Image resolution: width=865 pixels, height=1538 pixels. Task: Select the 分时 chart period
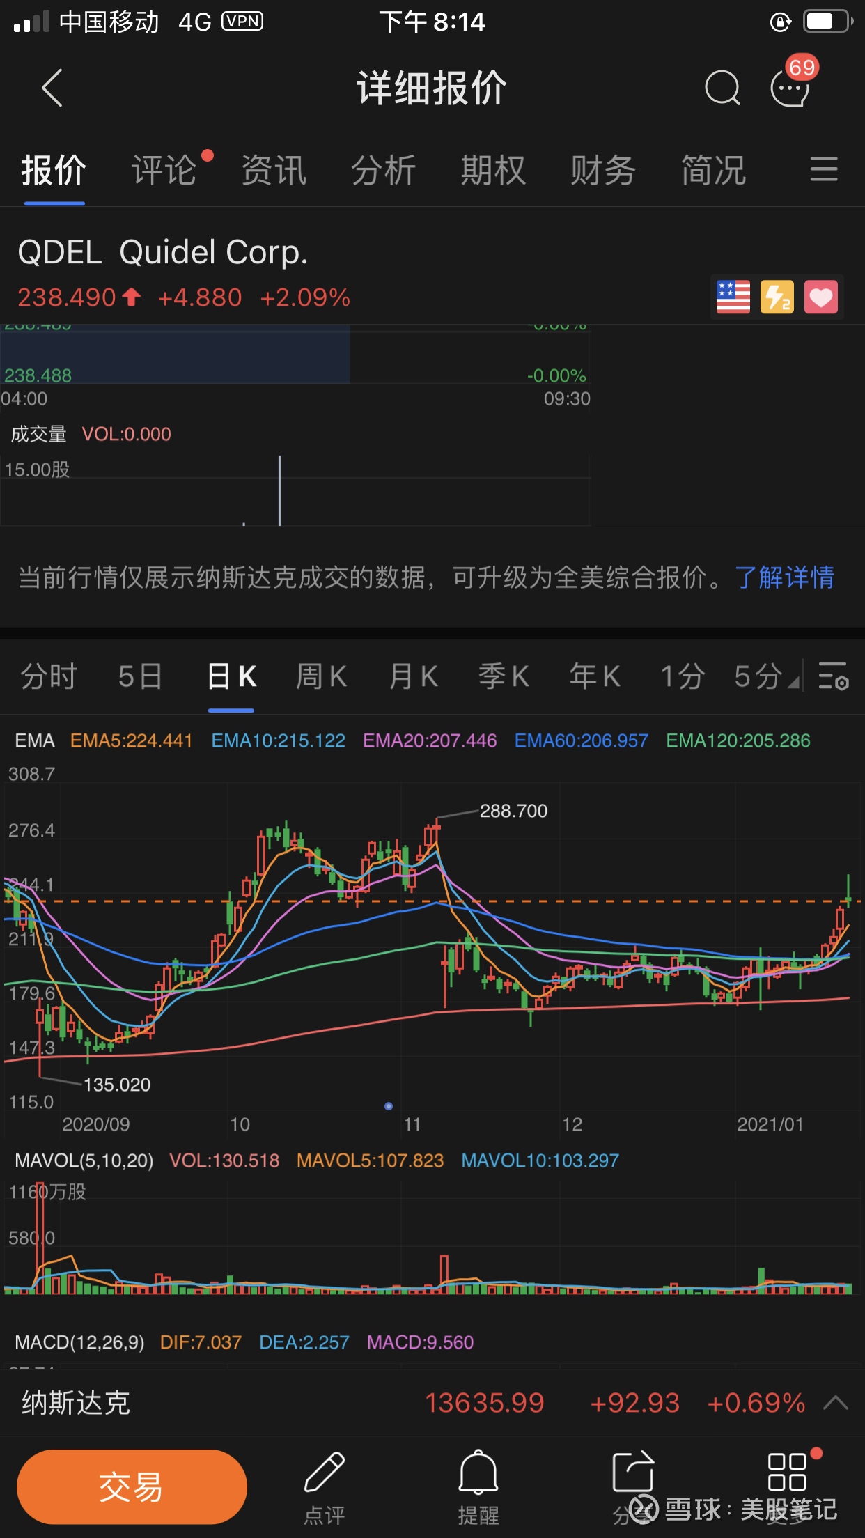[x=49, y=676]
